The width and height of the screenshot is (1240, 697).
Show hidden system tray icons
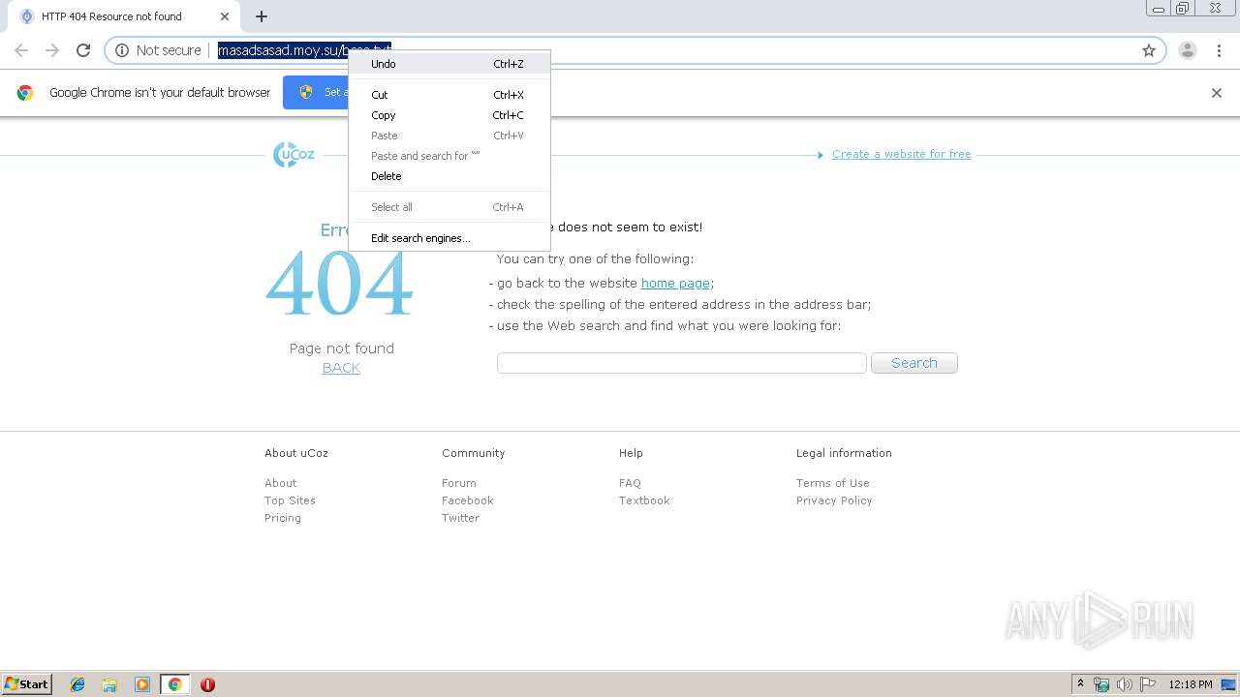coord(1080,684)
